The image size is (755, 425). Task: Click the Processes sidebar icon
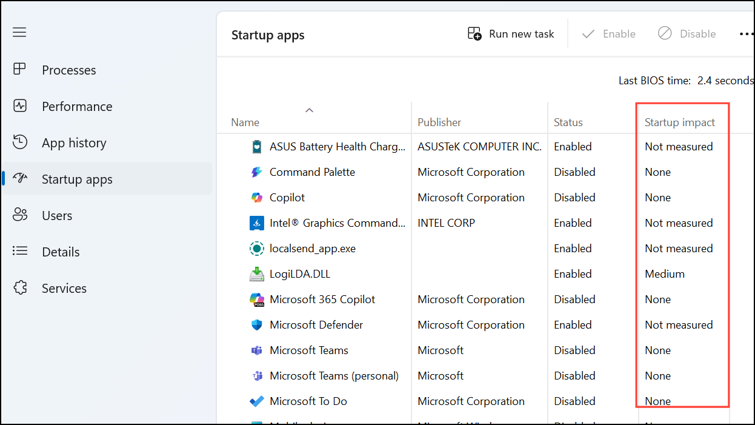point(20,69)
